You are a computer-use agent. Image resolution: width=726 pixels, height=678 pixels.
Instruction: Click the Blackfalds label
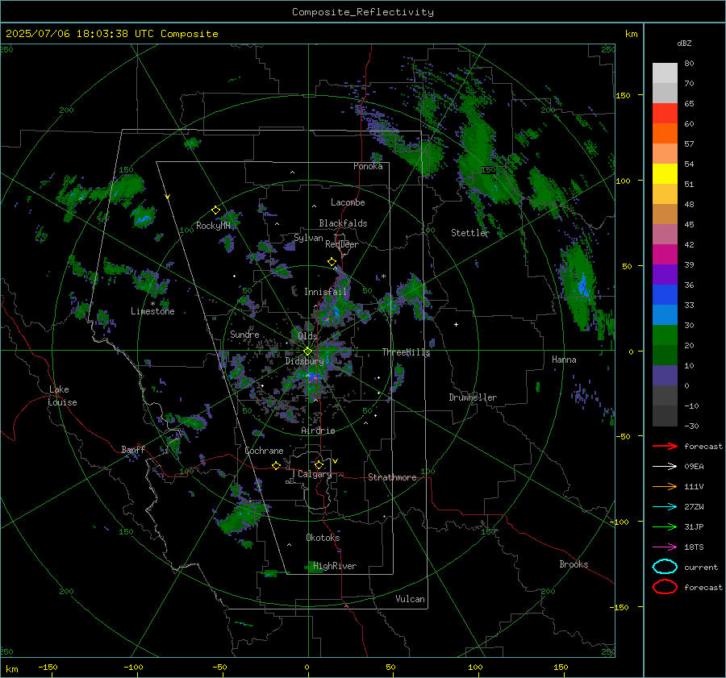click(x=343, y=223)
